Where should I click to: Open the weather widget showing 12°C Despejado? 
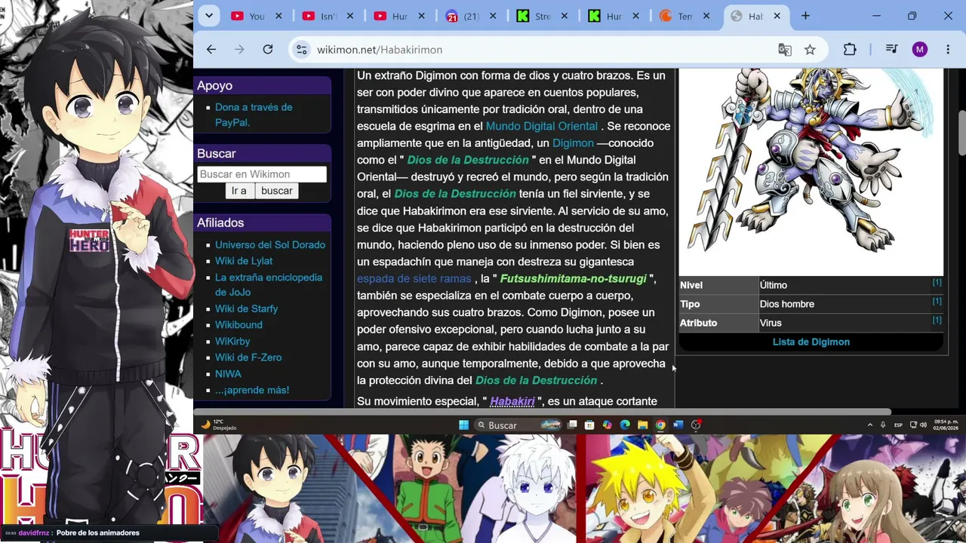coord(219,425)
